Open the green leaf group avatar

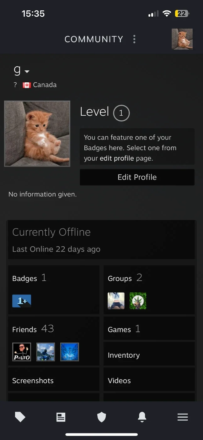click(138, 301)
